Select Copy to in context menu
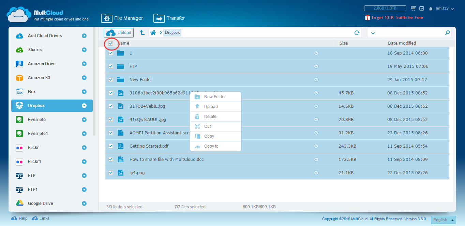This screenshot has height=226, width=465. 211,146
